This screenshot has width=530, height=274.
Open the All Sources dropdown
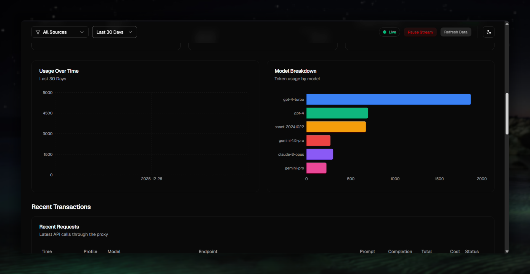[60, 32]
